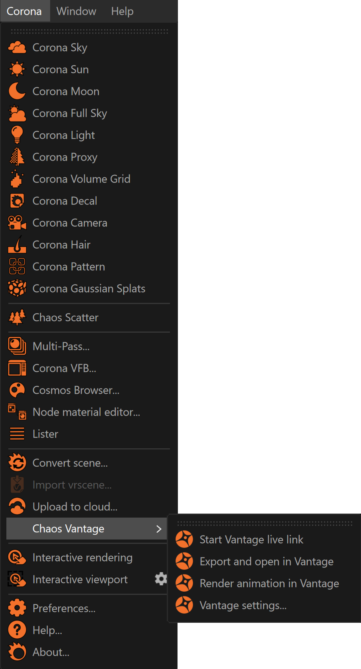The height and width of the screenshot is (669, 361).
Task: Click the Interactive viewport icon
Action: pyautogui.click(x=17, y=579)
